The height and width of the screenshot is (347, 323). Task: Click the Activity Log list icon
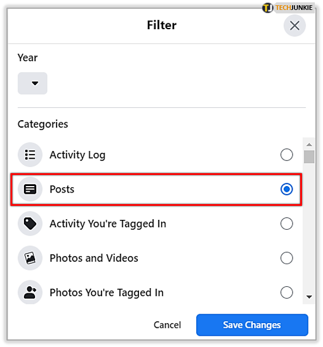point(30,155)
